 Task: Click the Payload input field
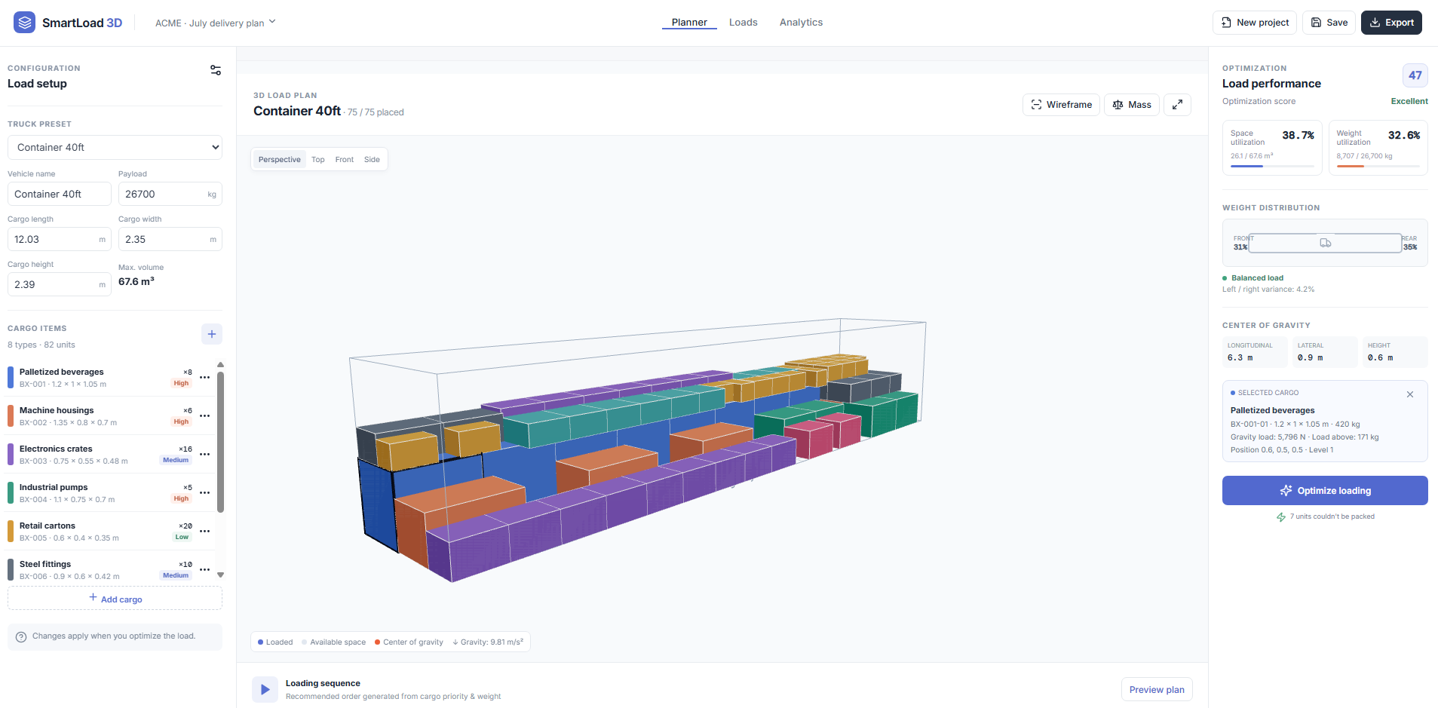click(x=170, y=194)
